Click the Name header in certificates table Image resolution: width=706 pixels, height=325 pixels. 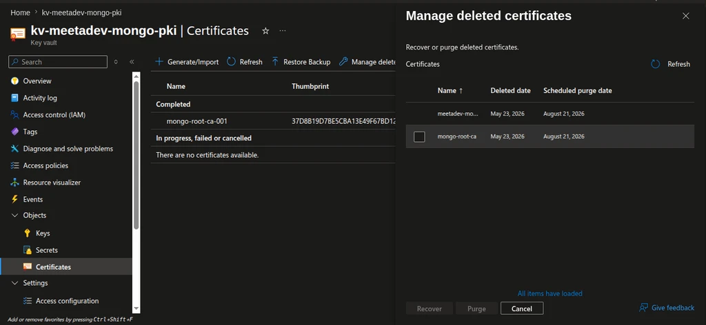(176, 86)
